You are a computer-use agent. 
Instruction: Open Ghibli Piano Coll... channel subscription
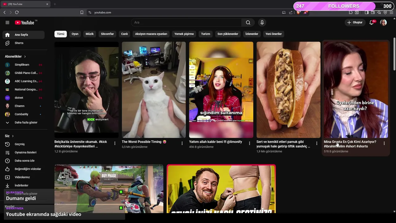coord(24,73)
